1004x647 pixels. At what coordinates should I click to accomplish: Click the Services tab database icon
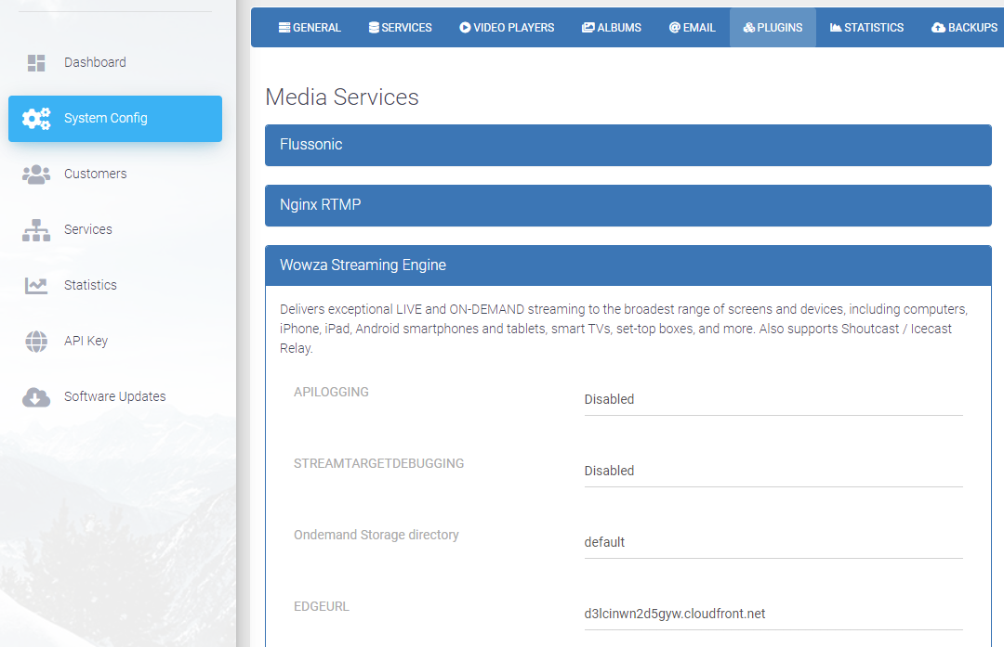[374, 28]
